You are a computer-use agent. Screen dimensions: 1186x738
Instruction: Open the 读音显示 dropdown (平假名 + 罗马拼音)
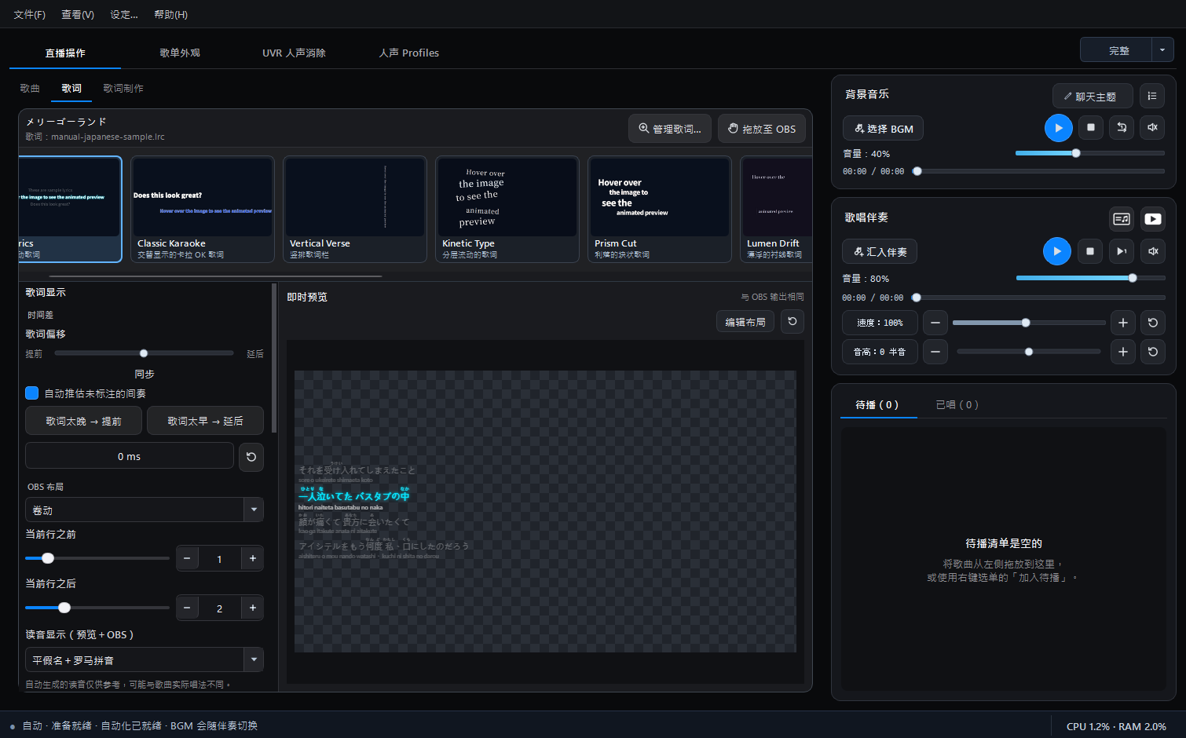tap(145, 660)
